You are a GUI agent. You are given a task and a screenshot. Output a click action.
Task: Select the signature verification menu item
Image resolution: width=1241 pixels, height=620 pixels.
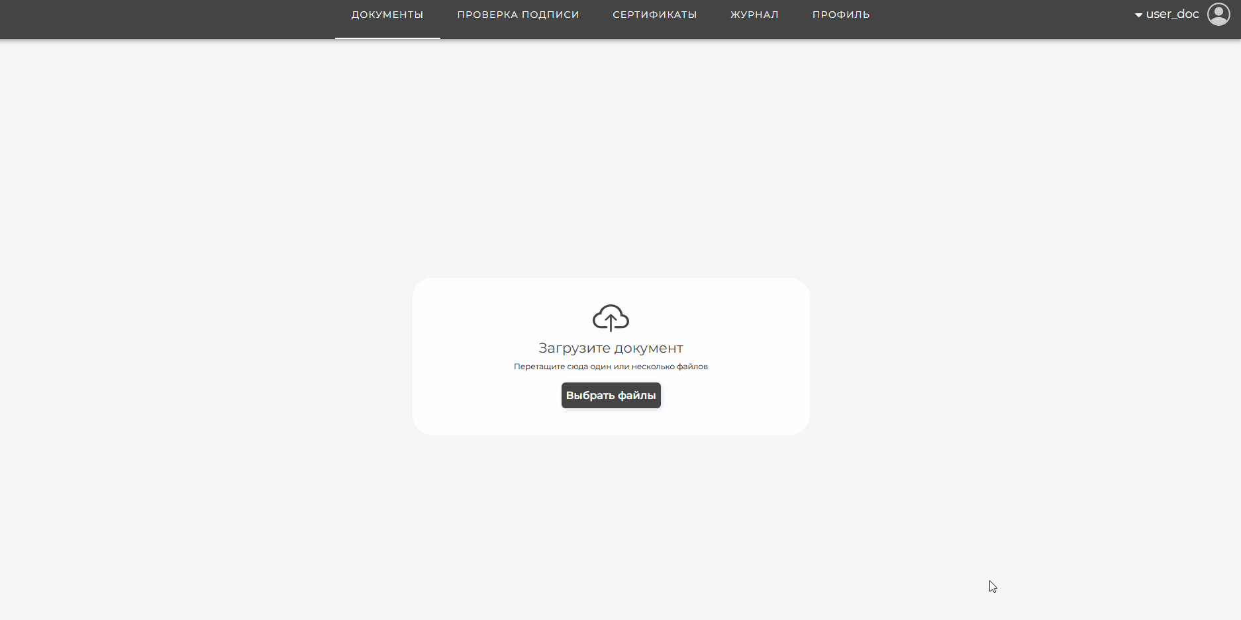coord(518,15)
